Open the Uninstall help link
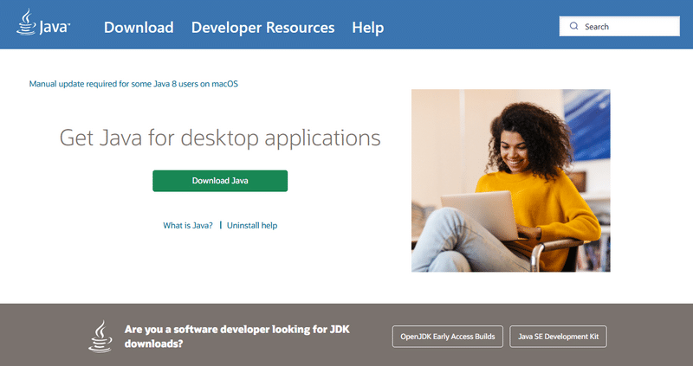 (252, 225)
